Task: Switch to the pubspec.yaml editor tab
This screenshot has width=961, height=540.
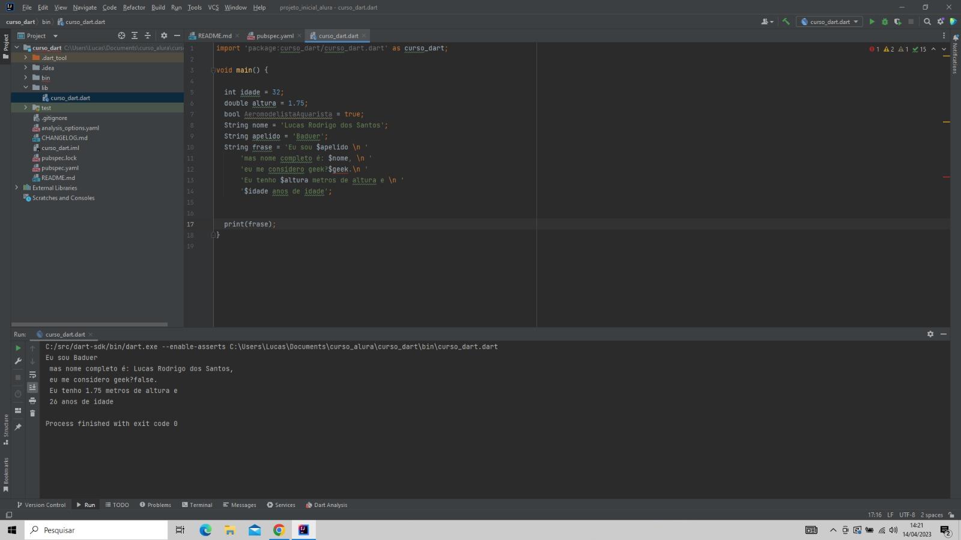Action: tap(275, 35)
